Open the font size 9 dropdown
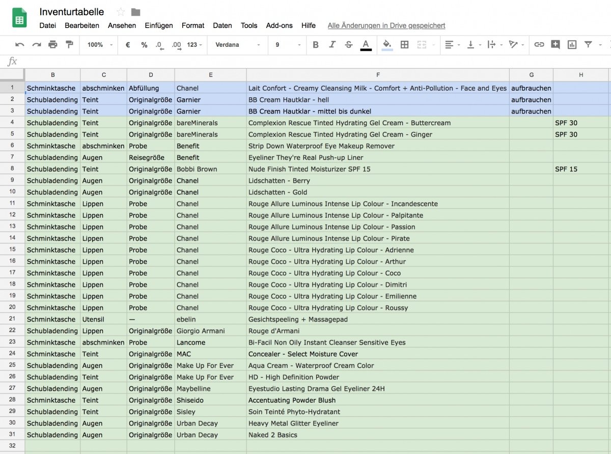The image size is (611, 454). [x=289, y=45]
